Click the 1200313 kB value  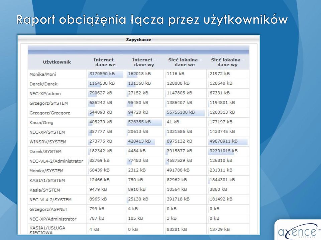(x=222, y=112)
